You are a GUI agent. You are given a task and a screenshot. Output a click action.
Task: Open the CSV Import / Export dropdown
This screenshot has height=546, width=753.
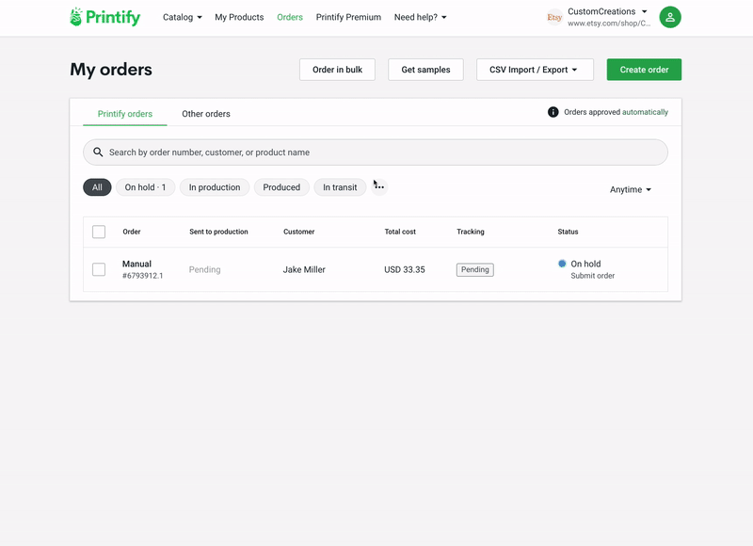pos(535,69)
